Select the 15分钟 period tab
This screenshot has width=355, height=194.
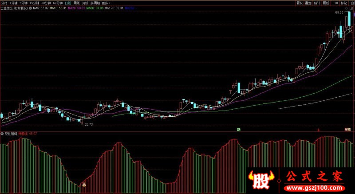tap(34, 3)
